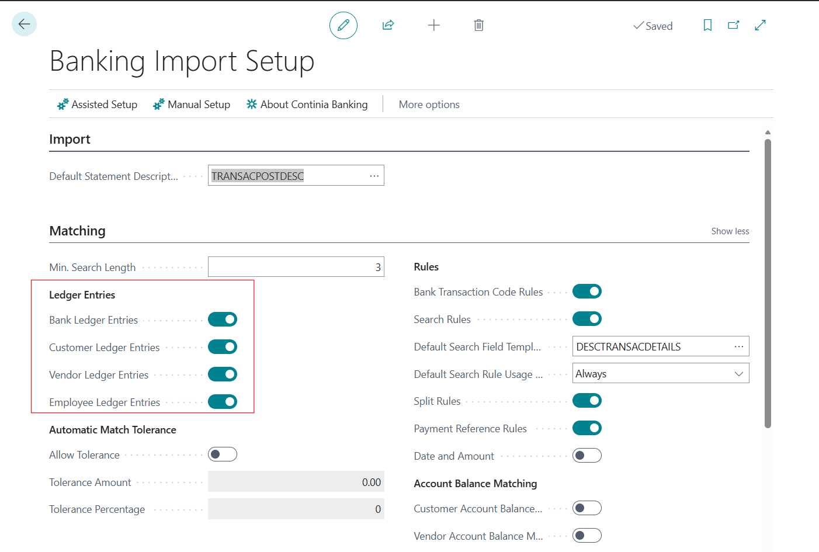
Task: Create a new record with the plus icon
Action: [434, 25]
